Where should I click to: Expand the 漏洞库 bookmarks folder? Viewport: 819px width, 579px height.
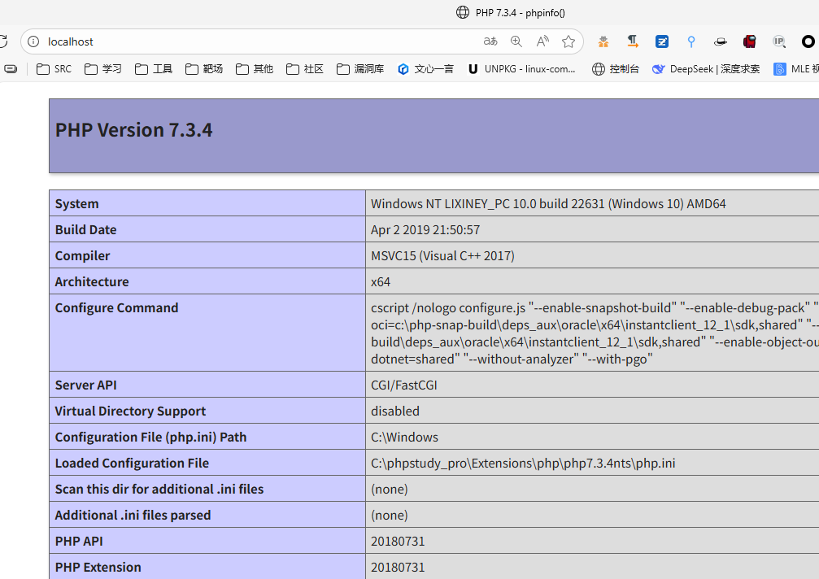coord(360,69)
